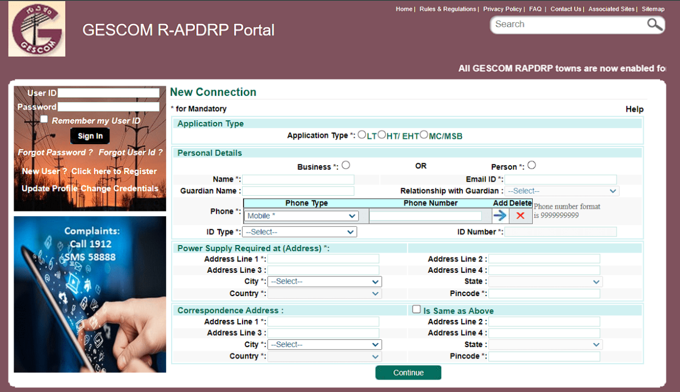Click the New Connection heading
The image size is (680, 392).
[x=213, y=92]
